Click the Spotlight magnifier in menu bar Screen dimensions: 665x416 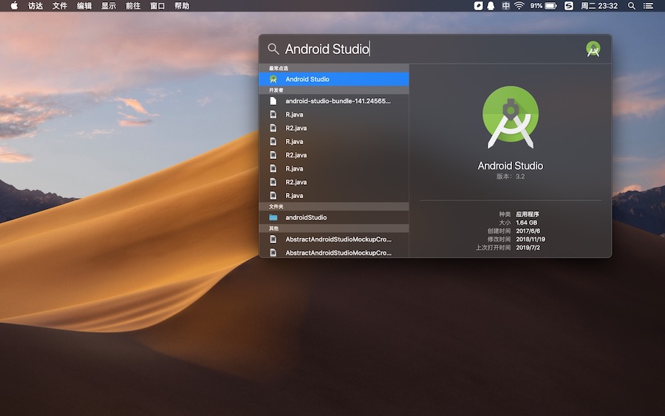point(632,5)
